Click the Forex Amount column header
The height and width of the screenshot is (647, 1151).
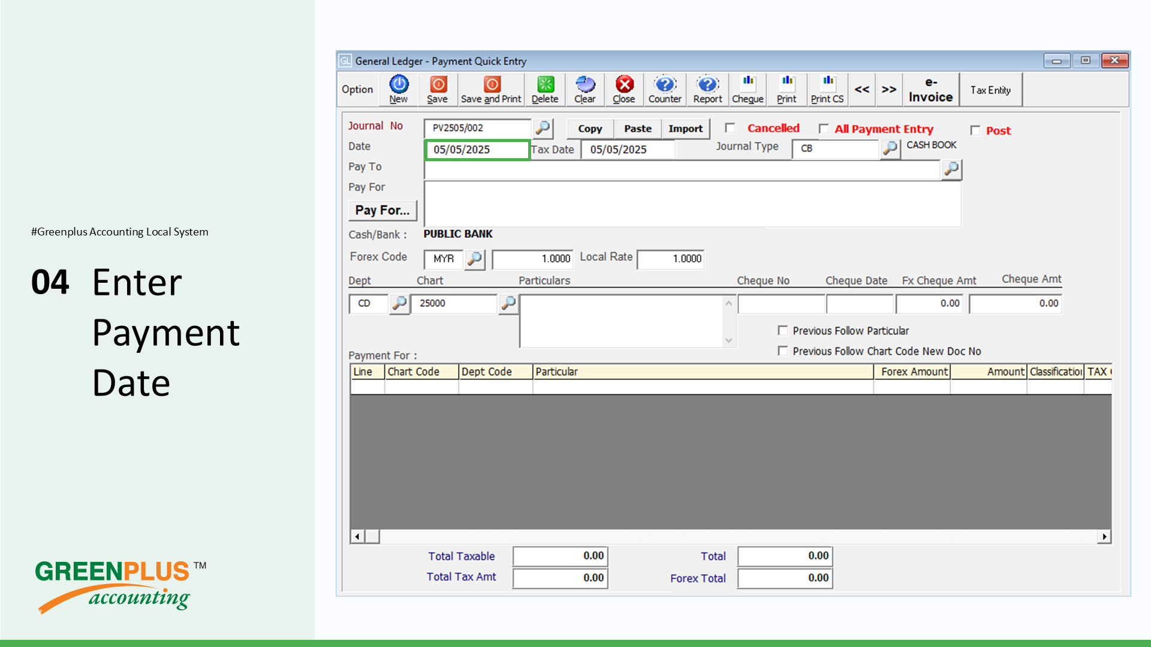[x=912, y=372]
